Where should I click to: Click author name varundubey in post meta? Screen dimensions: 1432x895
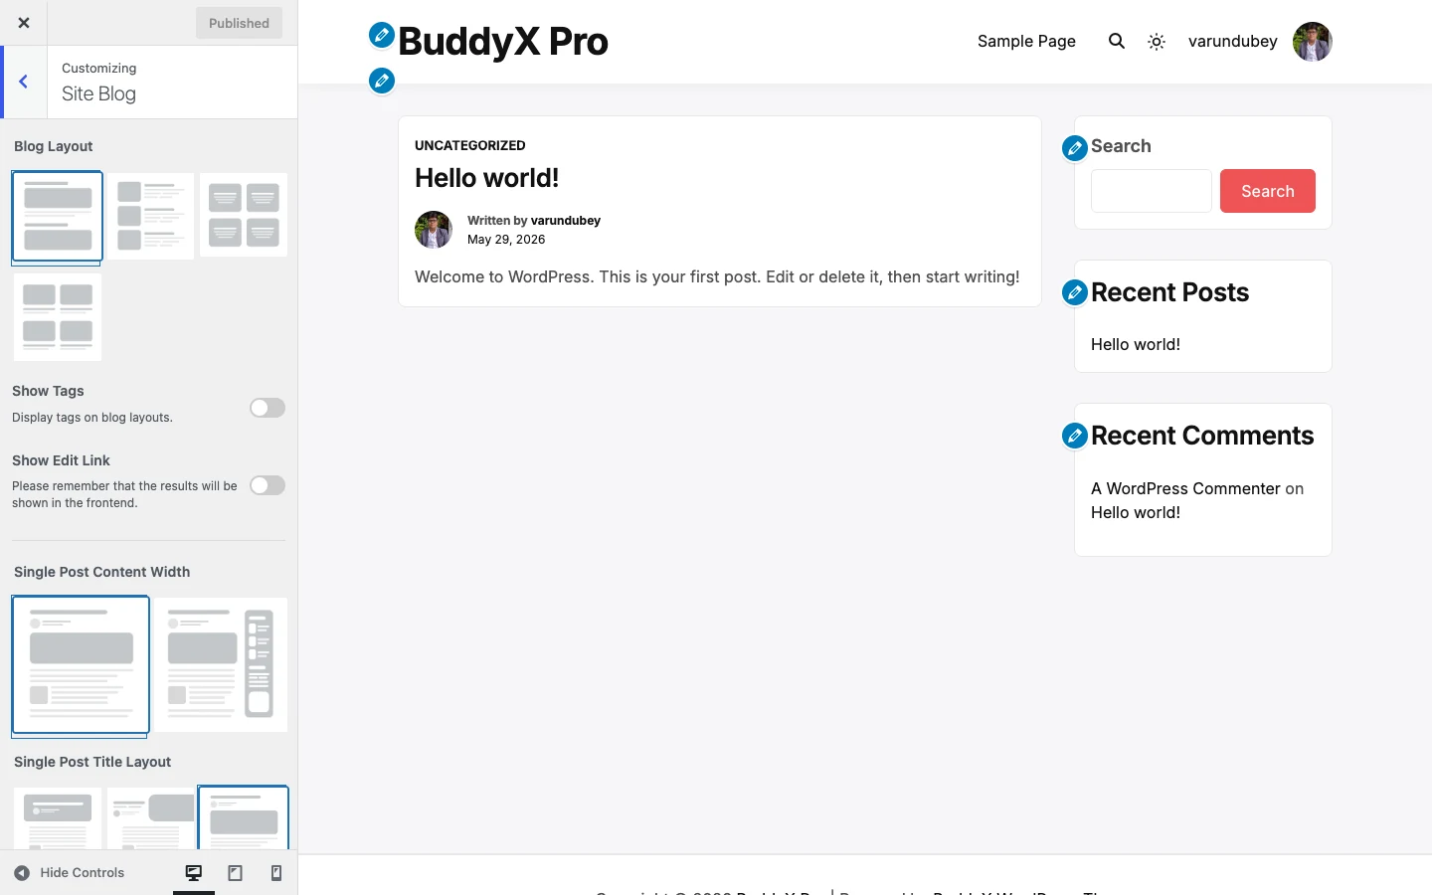point(566,221)
